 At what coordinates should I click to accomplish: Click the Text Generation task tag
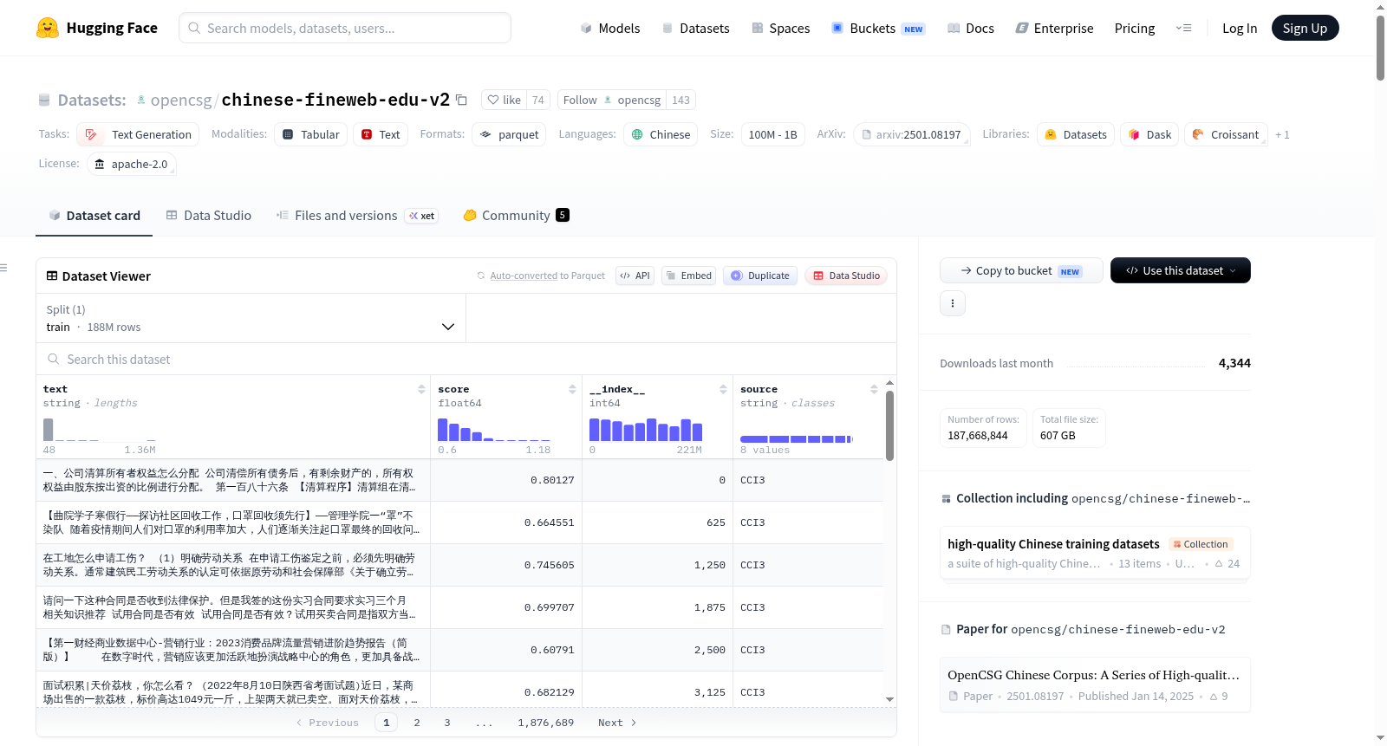coord(138,134)
